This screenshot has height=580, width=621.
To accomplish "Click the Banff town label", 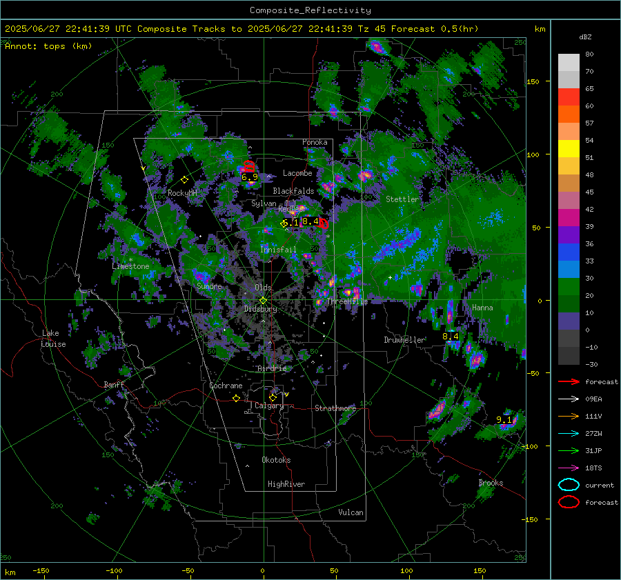I will [114, 385].
